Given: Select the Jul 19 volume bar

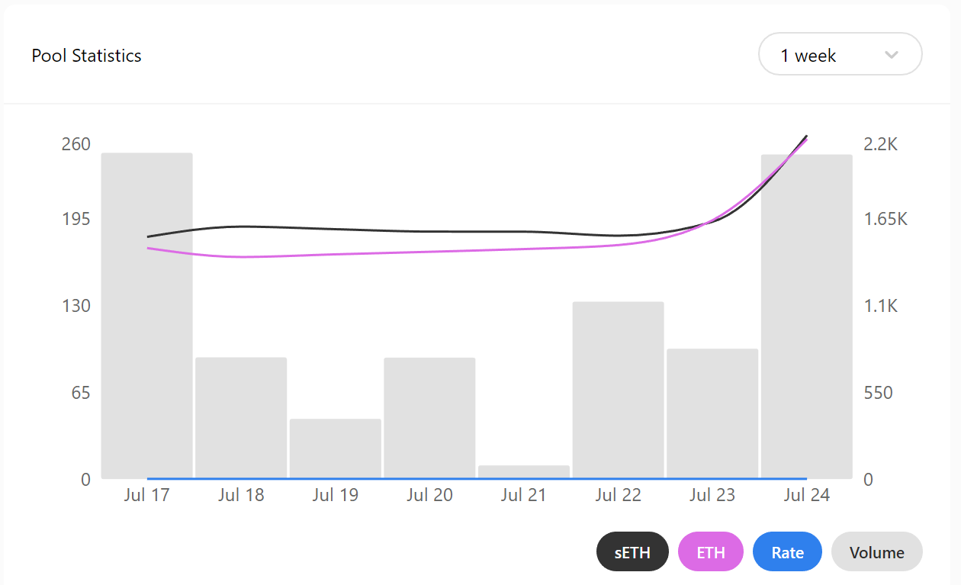Looking at the screenshot, I should pyautogui.click(x=335, y=448).
